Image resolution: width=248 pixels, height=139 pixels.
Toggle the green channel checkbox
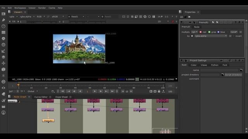209,32
